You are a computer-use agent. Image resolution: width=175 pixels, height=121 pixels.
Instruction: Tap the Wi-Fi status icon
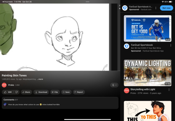pos(163,2)
